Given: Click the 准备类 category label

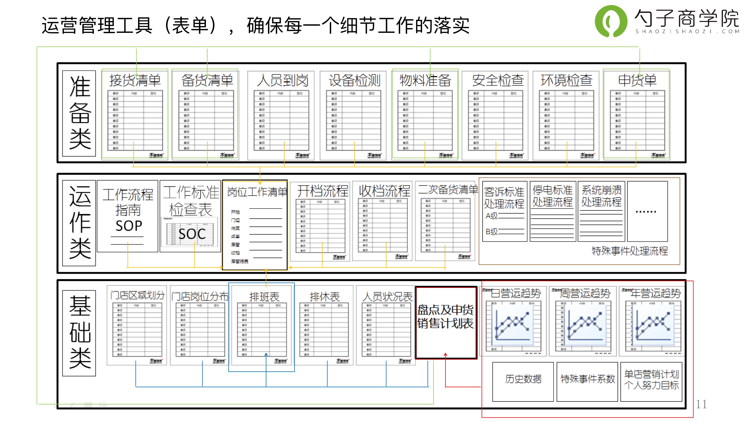Looking at the screenshot, I should click(x=79, y=113).
